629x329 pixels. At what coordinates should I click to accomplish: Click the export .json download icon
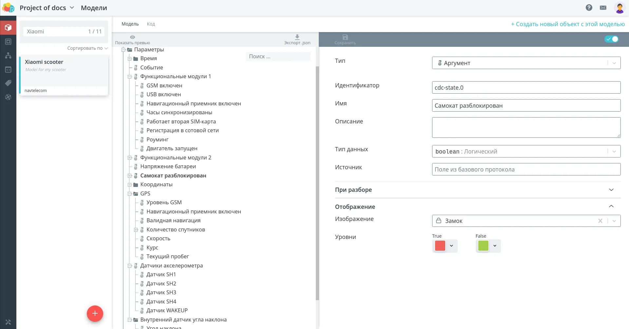pos(297,37)
